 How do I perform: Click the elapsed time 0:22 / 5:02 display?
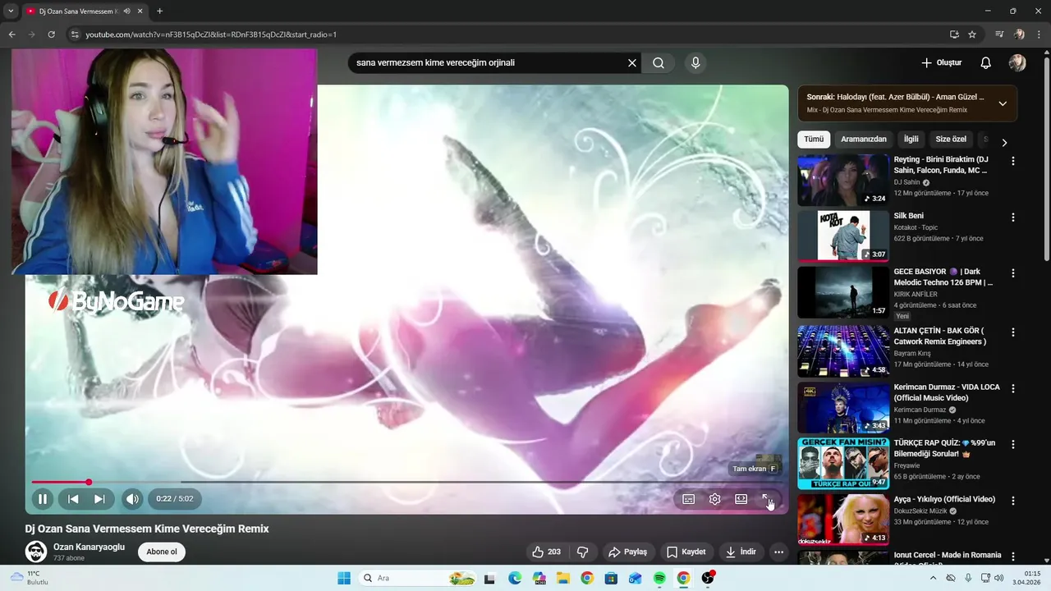175,498
